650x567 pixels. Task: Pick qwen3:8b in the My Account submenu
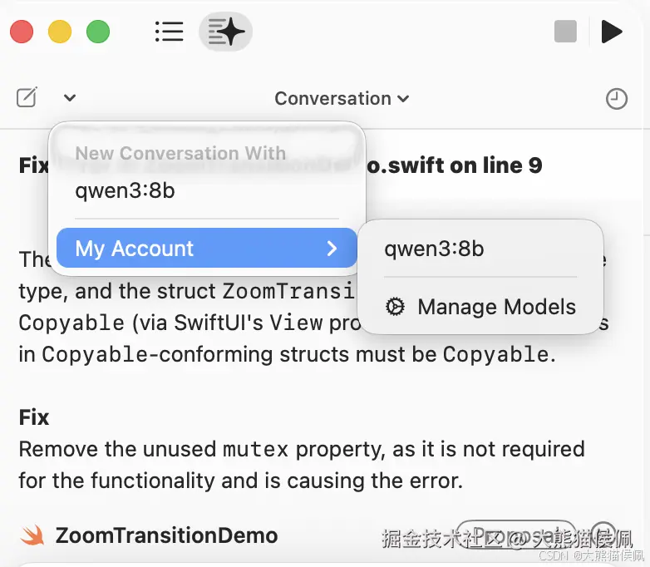434,248
